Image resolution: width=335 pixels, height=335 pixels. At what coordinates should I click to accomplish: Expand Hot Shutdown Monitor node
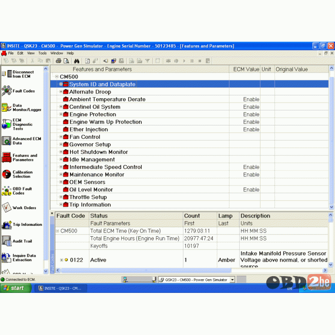pos(61,152)
